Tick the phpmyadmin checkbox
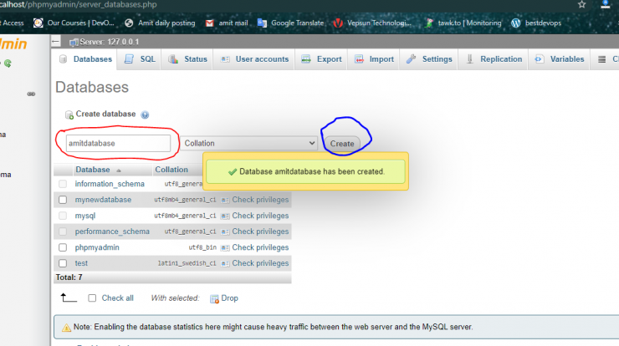The height and width of the screenshot is (346, 619). [x=63, y=247]
